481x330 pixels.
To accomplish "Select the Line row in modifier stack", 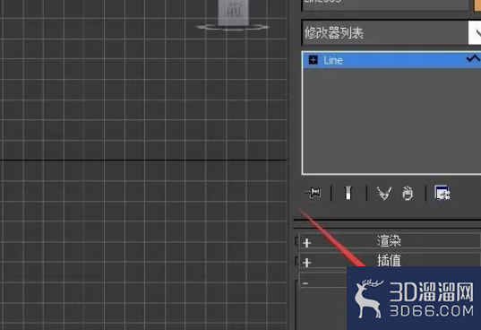I will click(391, 60).
